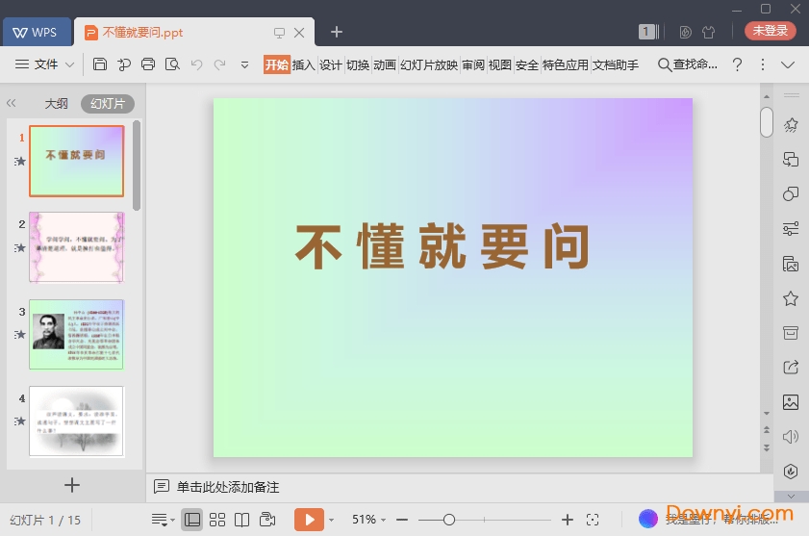This screenshot has width=809, height=536.
Task: Expand quick access toolbar customize arrow
Action: [x=244, y=65]
